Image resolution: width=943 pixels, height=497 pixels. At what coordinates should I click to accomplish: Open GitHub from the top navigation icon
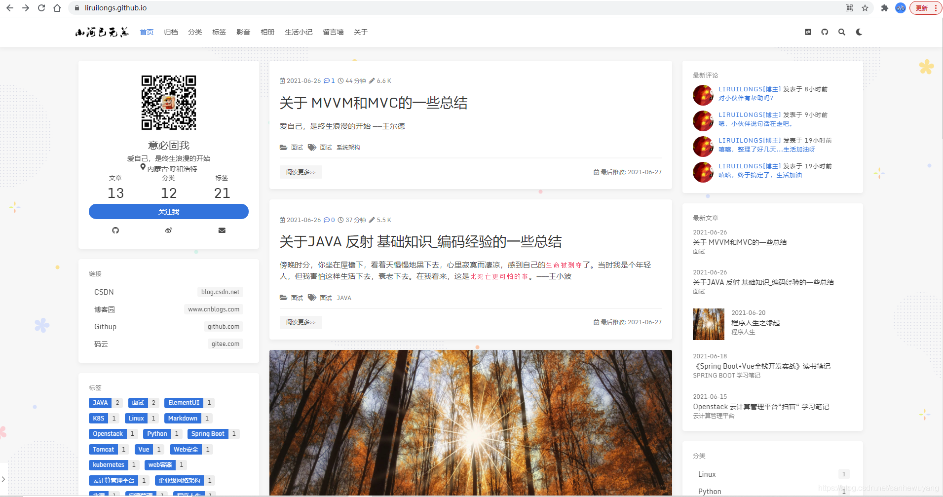tap(825, 32)
